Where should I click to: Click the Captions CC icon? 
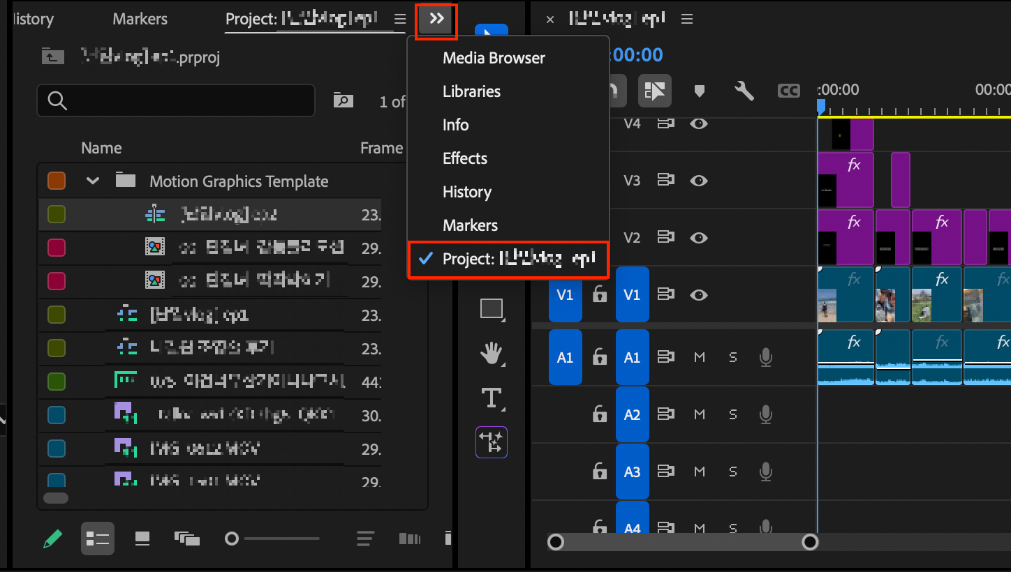pyautogui.click(x=788, y=90)
